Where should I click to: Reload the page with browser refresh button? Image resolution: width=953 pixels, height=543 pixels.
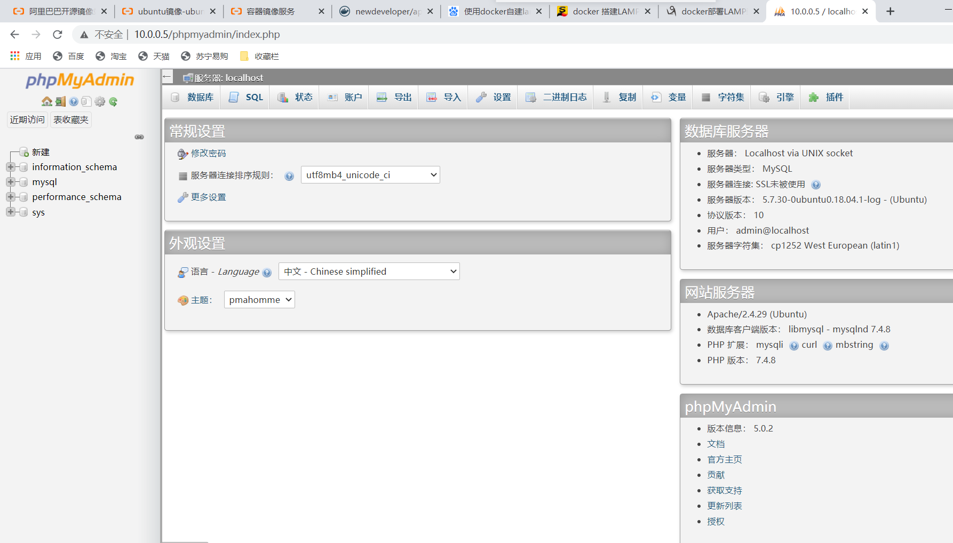tap(58, 34)
